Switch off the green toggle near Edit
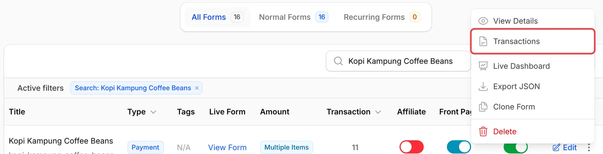This screenshot has height=154, width=603. (x=516, y=147)
